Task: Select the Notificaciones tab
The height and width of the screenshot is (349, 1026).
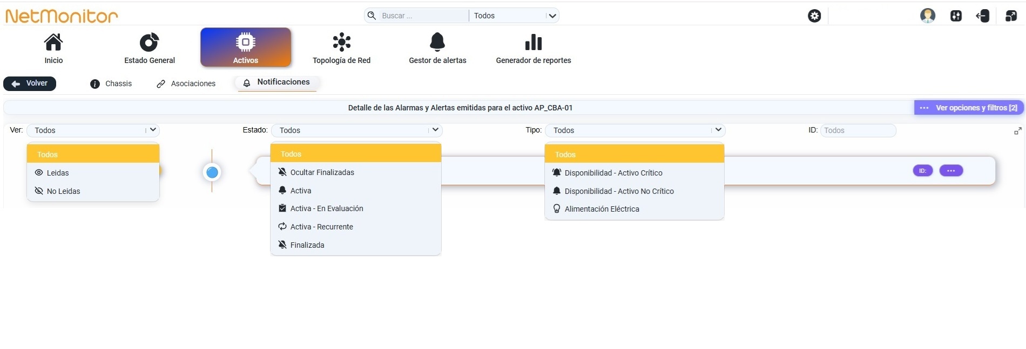Action: click(x=276, y=82)
